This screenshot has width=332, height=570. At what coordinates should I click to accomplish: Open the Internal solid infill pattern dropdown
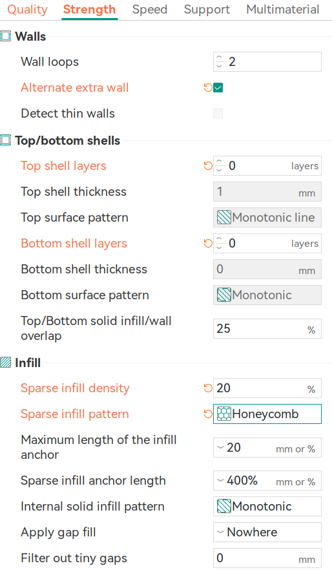tap(267, 507)
